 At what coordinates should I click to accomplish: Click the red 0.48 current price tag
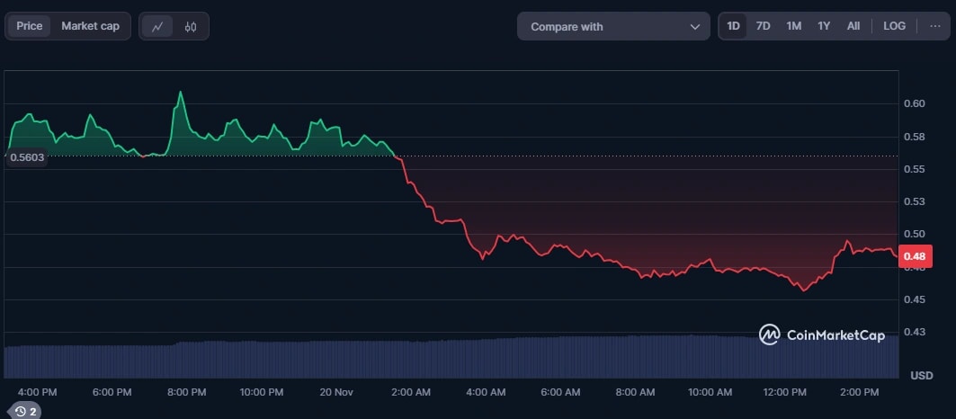[914, 257]
